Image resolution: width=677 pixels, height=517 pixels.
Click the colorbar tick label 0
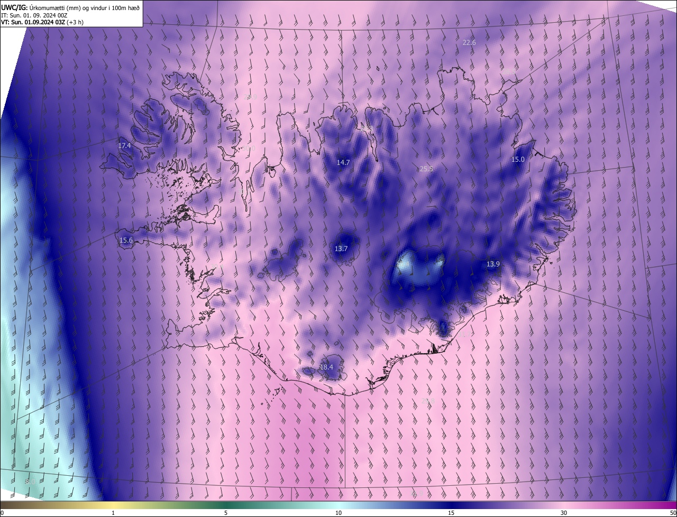[x=2, y=513]
